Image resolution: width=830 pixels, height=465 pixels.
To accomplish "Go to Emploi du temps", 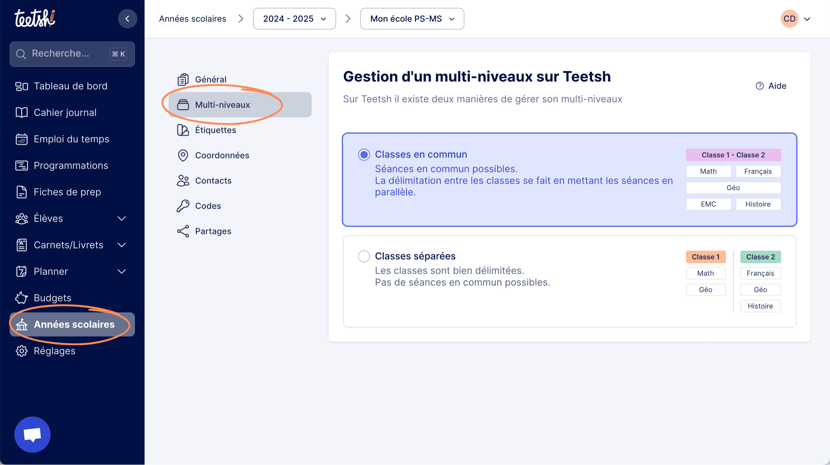I will 72,139.
